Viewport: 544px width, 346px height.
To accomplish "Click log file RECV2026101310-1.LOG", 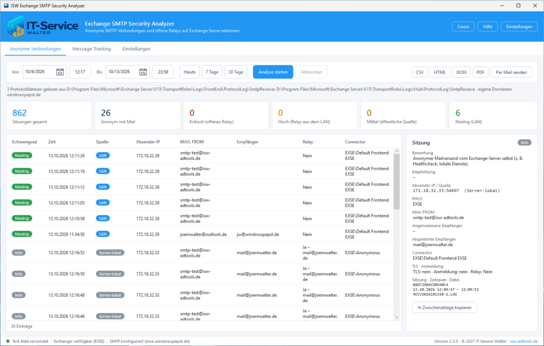I will point(435,295).
